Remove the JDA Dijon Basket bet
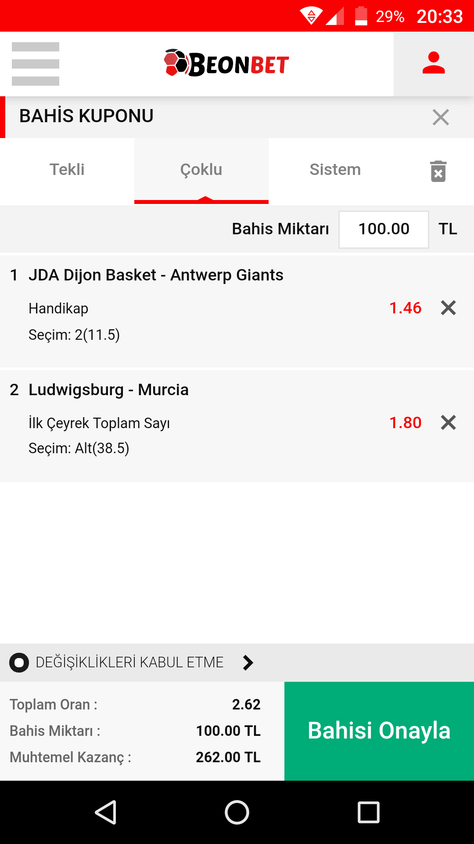Screen dimensions: 474x844 [x=448, y=308]
